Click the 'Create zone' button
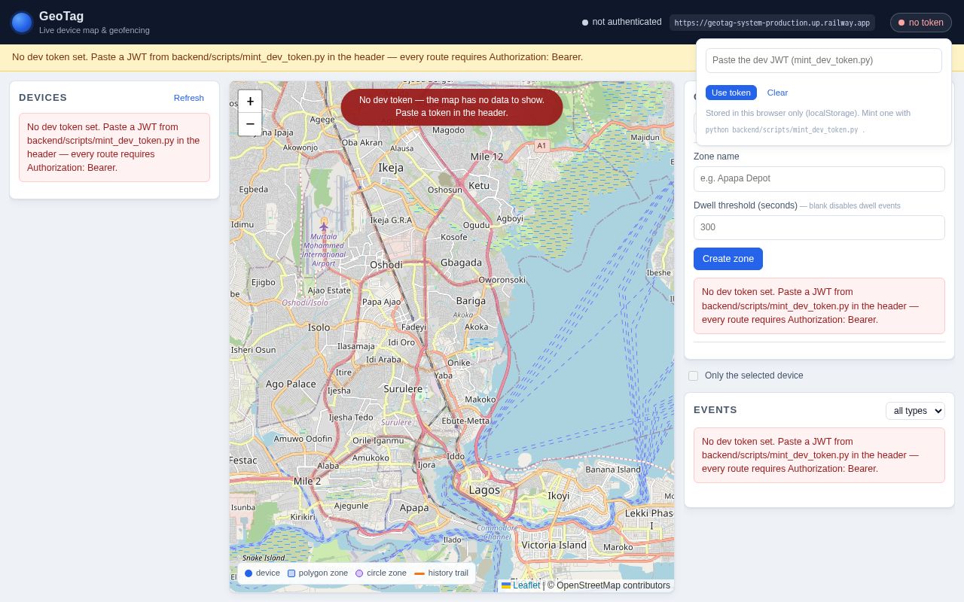Screen dimensions: 964x602 (x=728, y=259)
